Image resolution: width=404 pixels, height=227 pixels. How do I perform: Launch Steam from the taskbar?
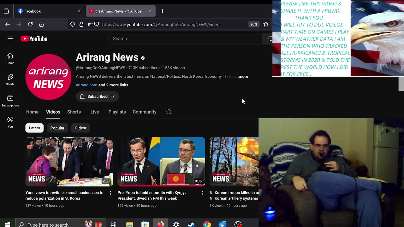191,224
